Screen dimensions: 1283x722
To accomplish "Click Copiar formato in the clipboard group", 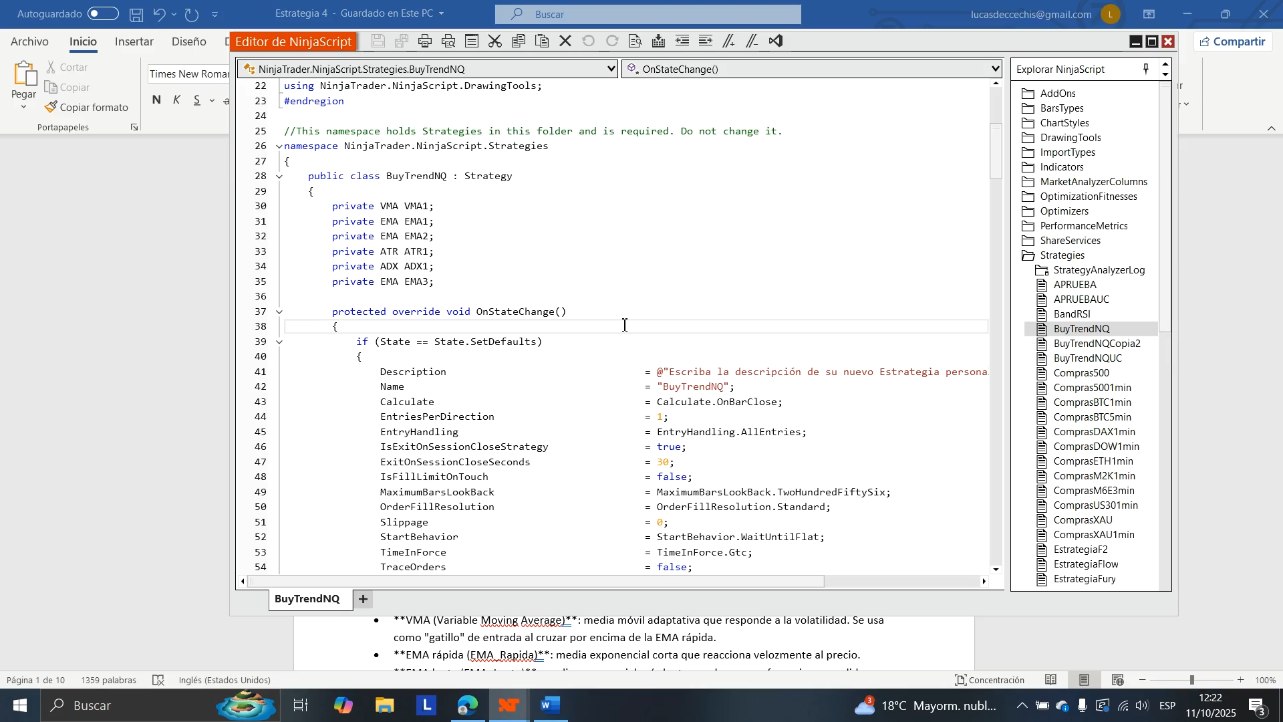I will coord(87,107).
